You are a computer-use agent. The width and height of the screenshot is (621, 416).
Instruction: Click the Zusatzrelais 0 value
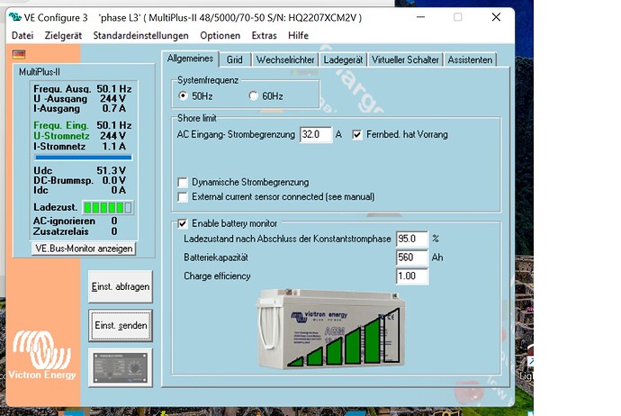coord(114,231)
